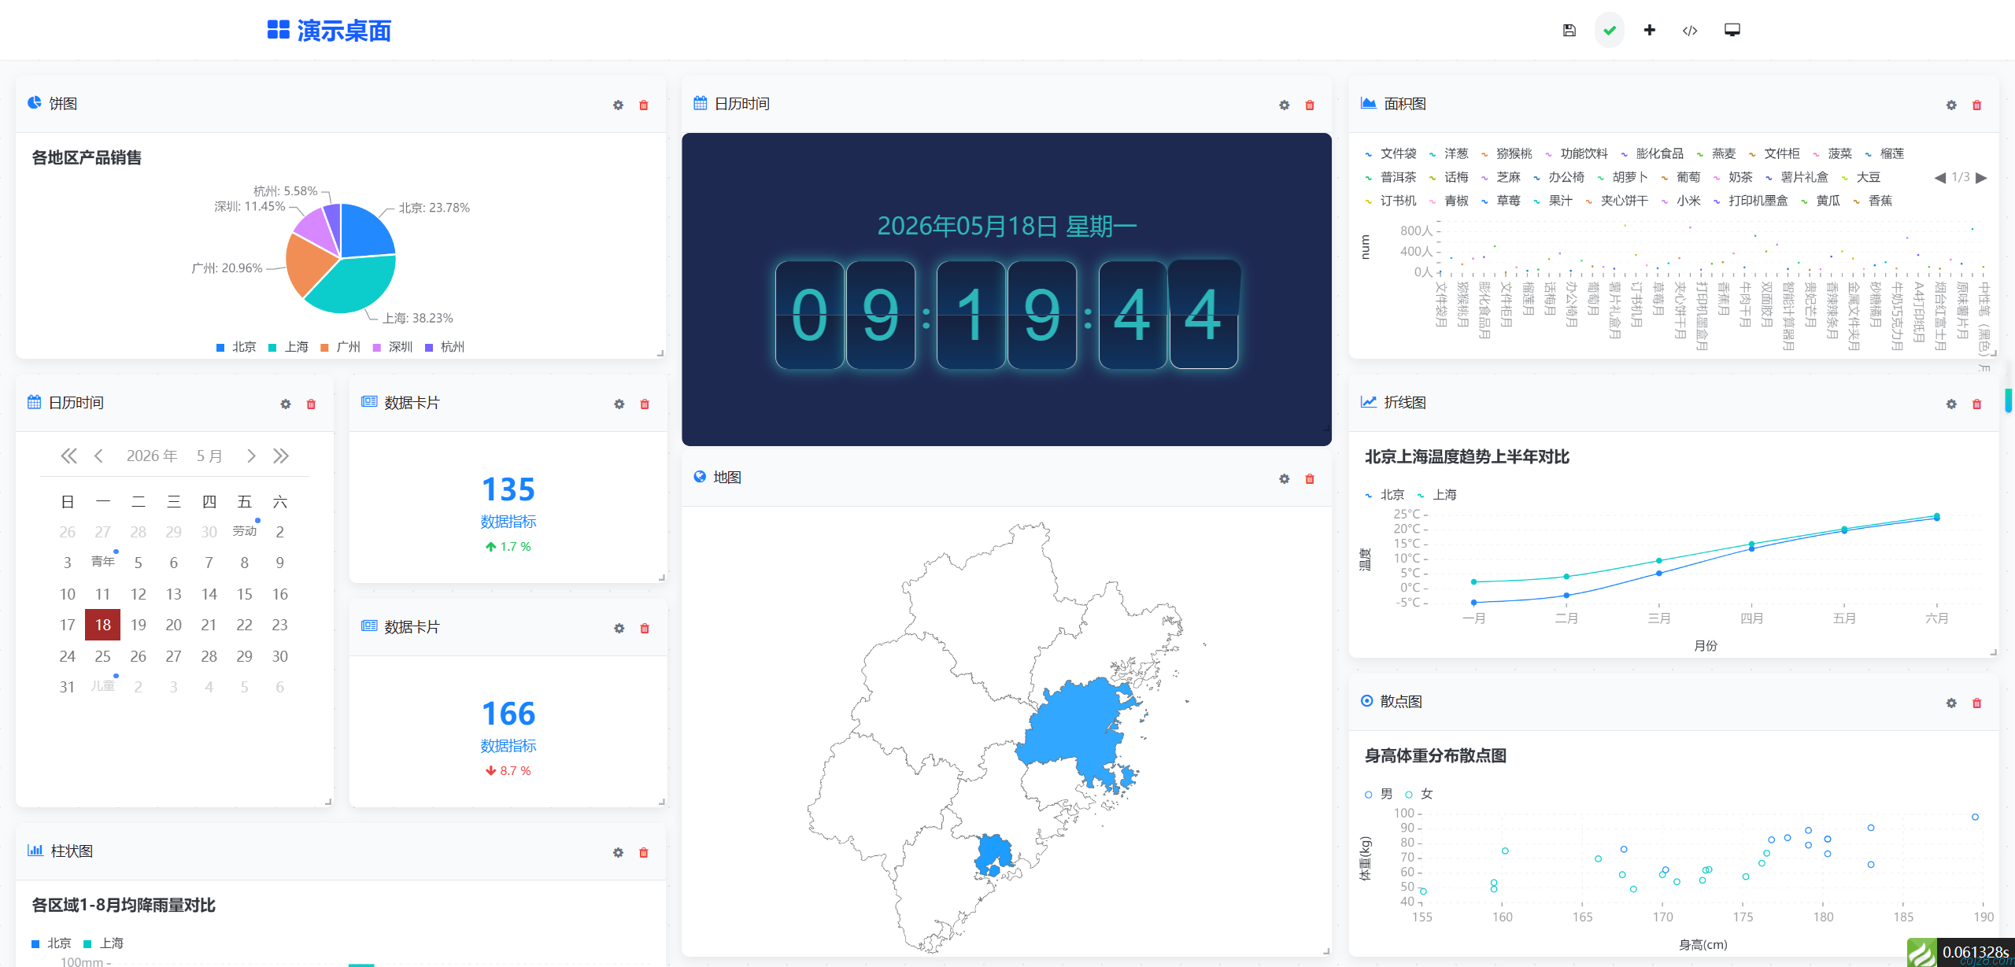Image resolution: width=2015 pixels, height=967 pixels.
Task: Click the small highlighted southern map region
Action: (x=993, y=854)
